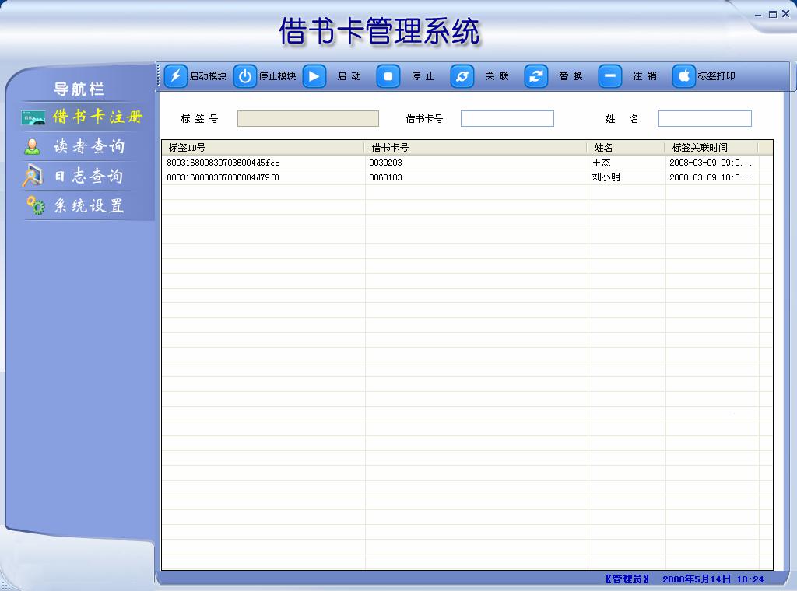Click the 替换 toolbar label
The image size is (797, 591).
coord(571,76)
